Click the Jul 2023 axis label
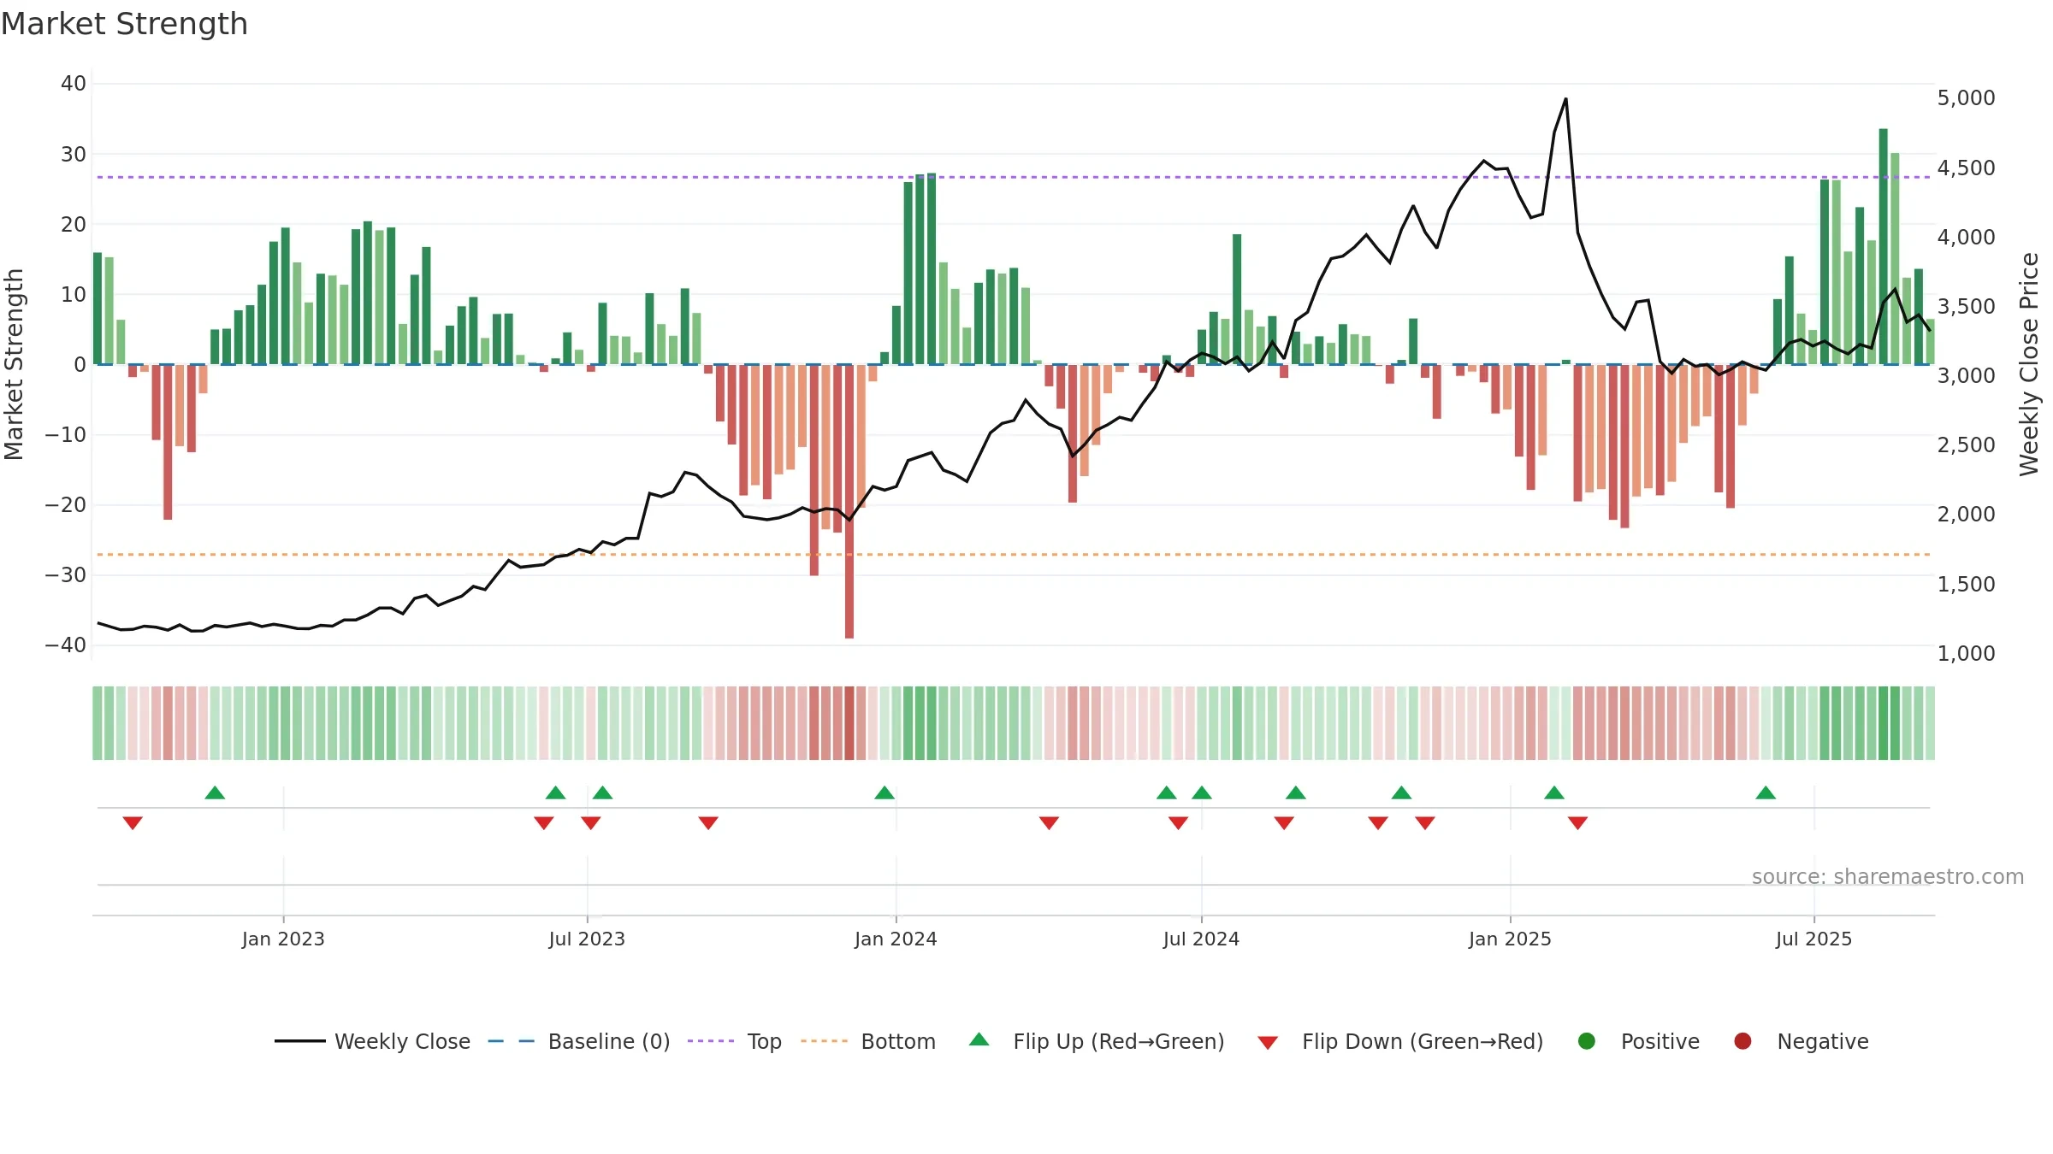Image resolution: width=2053 pixels, height=1154 pixels. (587, 939)
